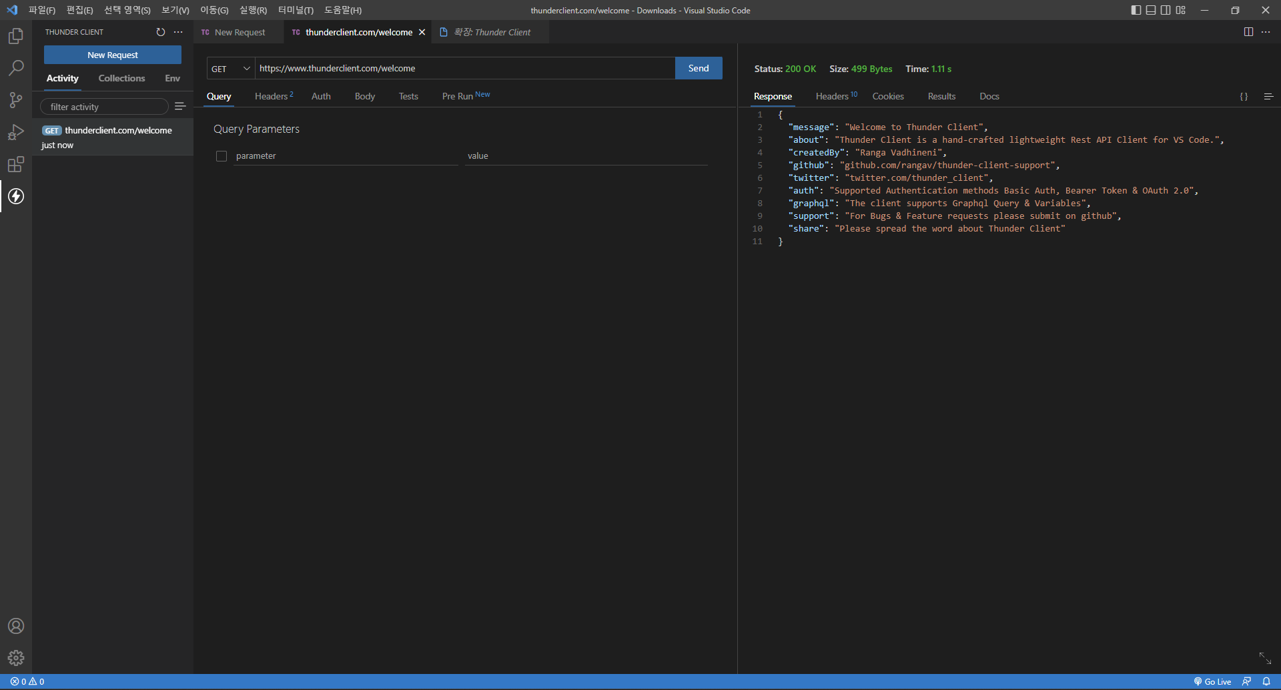This screenshot has height=690, width=1281.
Task: Click the "github" line in response JSON
Action: (924, 165)
